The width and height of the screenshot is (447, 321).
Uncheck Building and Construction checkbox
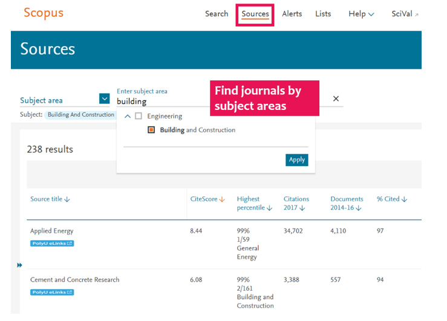coord(151,130)
